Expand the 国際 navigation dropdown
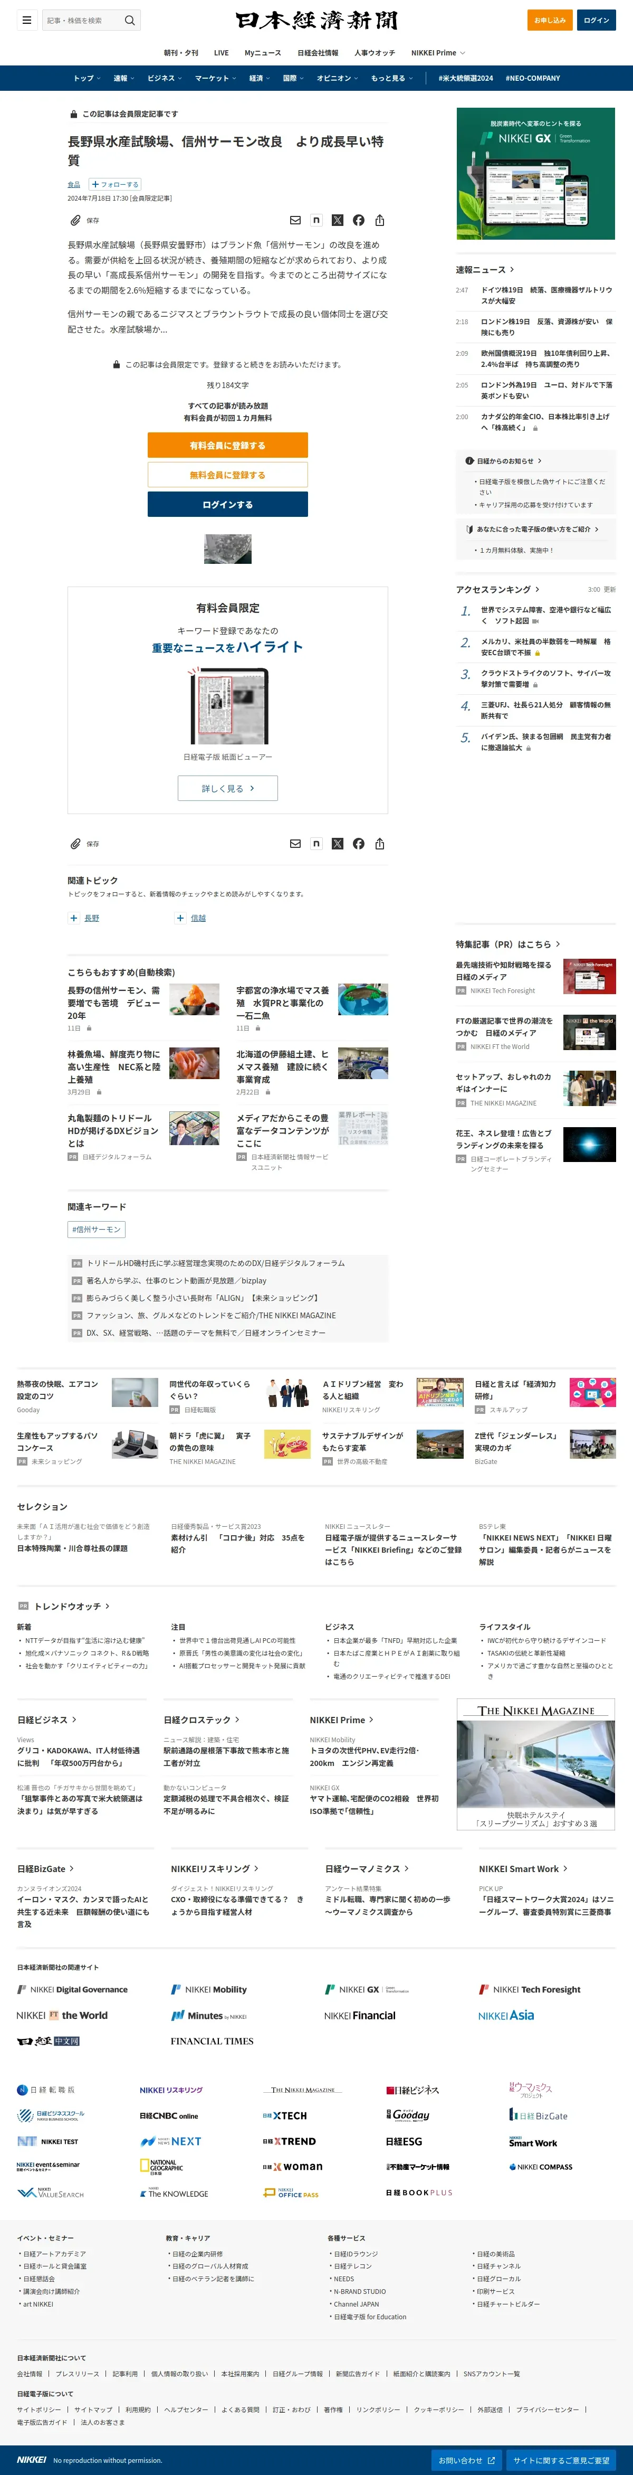This screenshot has height=2475, width=633. [293, 79]
